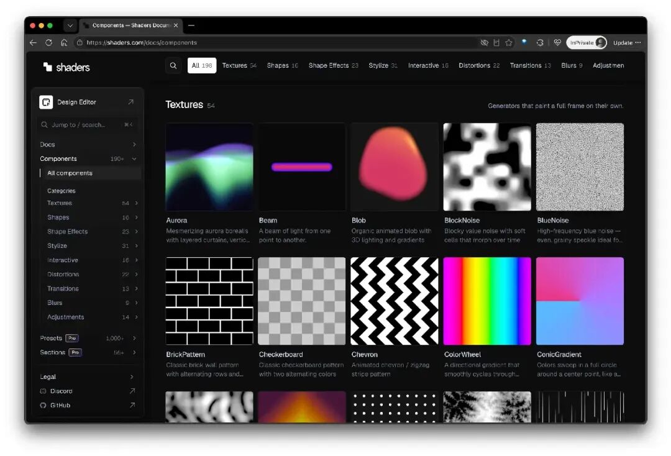Open the ConicGradient shader thumbnail

pos(580,301)
